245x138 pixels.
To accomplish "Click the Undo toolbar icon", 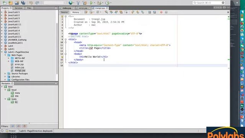I will pos(31,3).
